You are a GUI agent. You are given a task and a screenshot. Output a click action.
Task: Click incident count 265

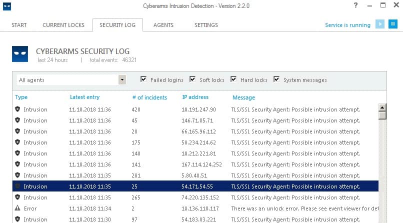136,197
